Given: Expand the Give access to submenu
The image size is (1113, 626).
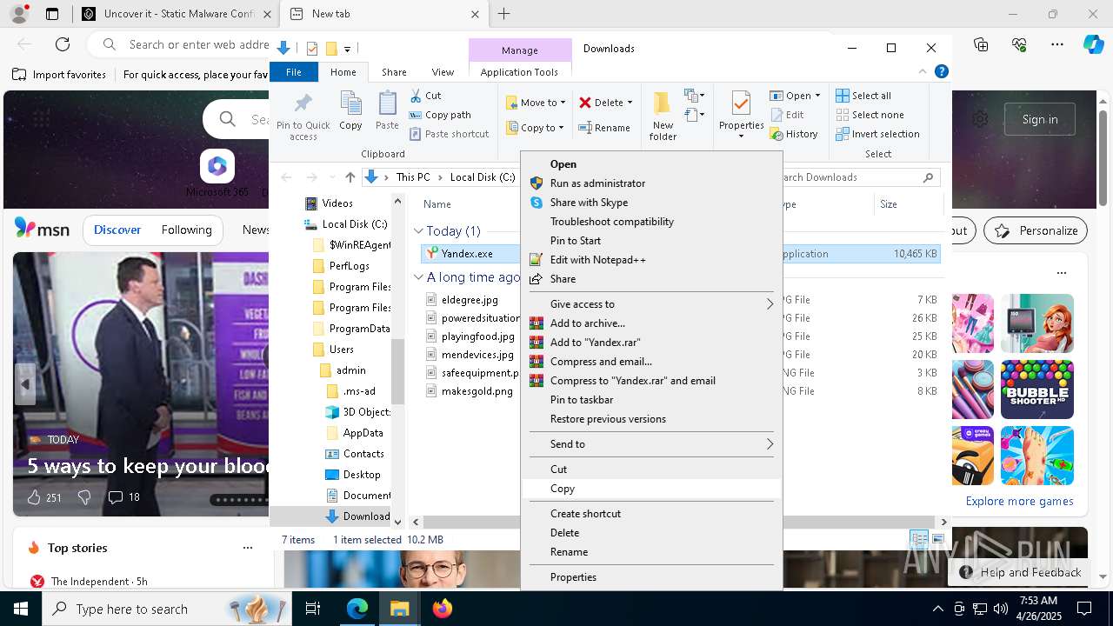Looking at the screenshot, I should pos(652,304).
